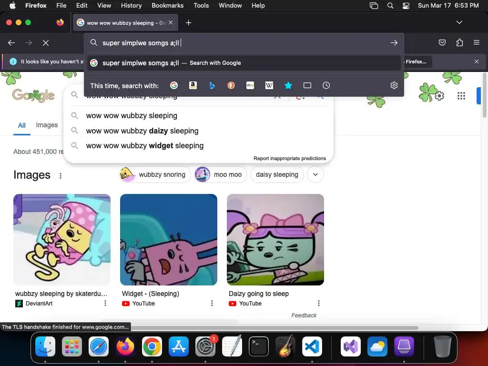
Task: Search this time with Bing
Action: point(212,85)
